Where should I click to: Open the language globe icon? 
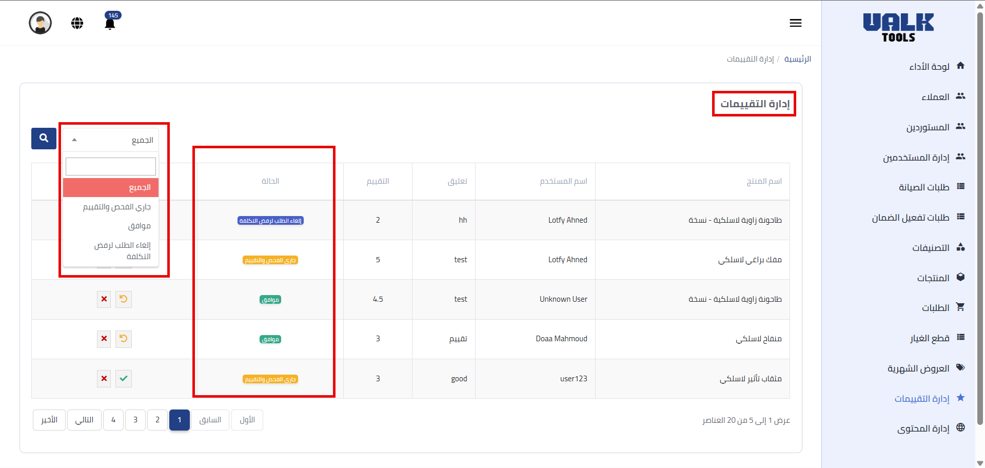pos(77,23)
